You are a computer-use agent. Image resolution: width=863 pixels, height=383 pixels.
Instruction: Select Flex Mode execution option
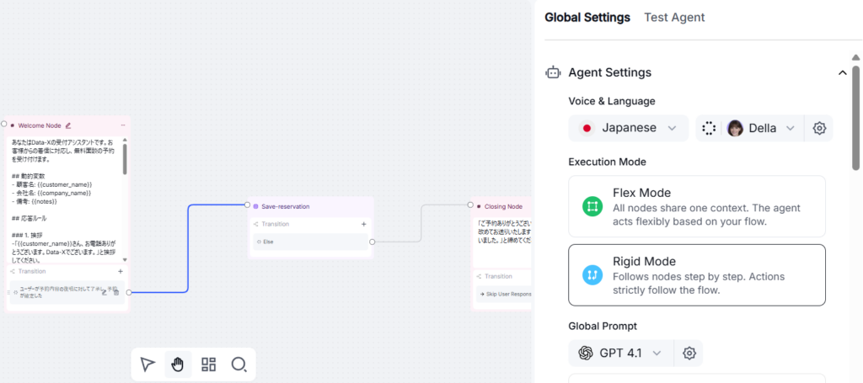pos(695,206)
